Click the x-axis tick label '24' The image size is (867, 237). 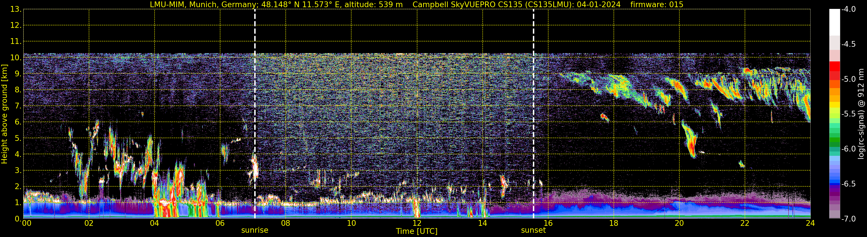810,223
